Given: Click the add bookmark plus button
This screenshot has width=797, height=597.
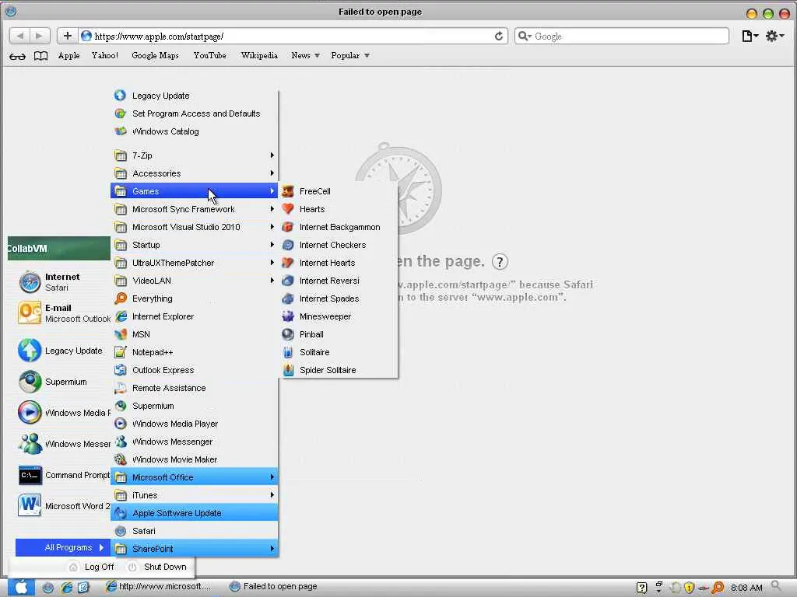Looking at the screenshot, I should click(67, 36).
